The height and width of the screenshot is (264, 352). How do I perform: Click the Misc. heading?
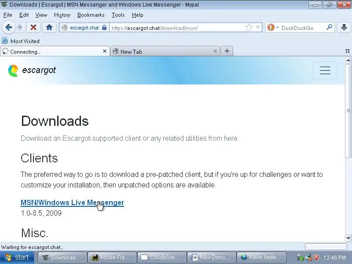click(x=35, y=233)
